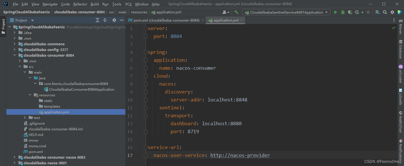
Task: Open the File menu
Action: click(x=15, y=4)
